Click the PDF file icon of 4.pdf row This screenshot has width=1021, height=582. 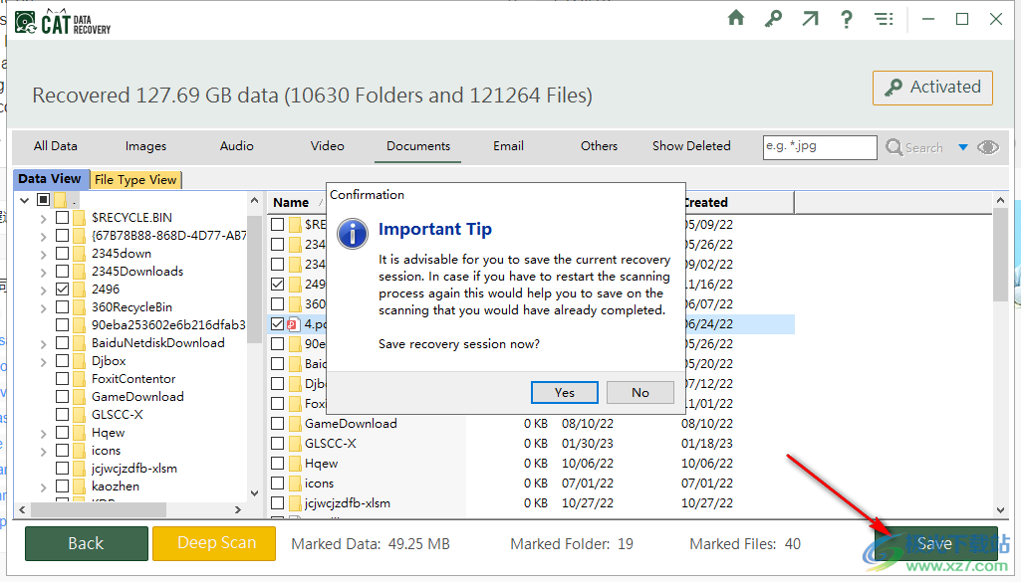tap(293, 324)
